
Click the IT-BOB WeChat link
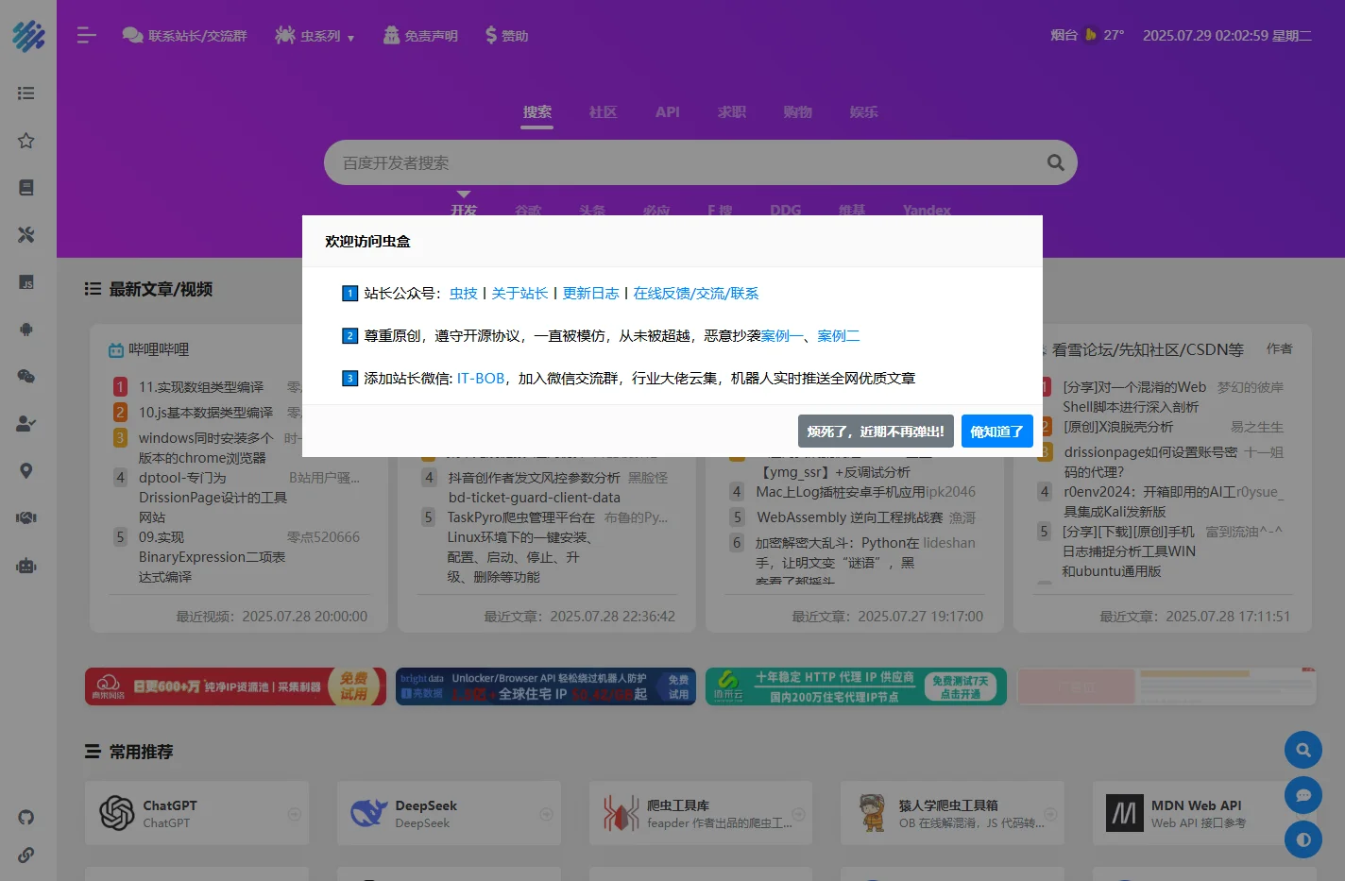(481, 379)
